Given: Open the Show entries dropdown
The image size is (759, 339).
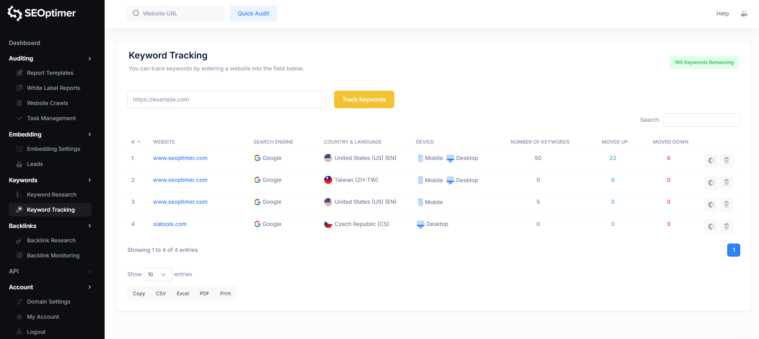Looking at the screenshot, I should coord(158,275).
